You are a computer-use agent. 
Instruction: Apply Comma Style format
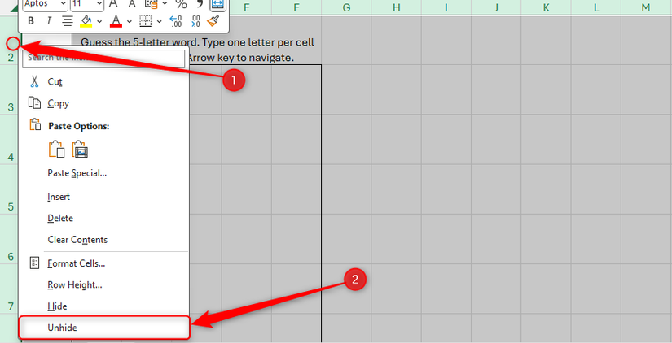(200, 4)
